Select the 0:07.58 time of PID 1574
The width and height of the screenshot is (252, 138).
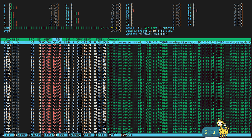pos(100,74)
